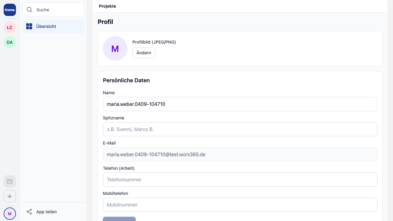Open the LC workspace avatar
The width and height of the screenshot is (393, 221).
coord(10,28)
